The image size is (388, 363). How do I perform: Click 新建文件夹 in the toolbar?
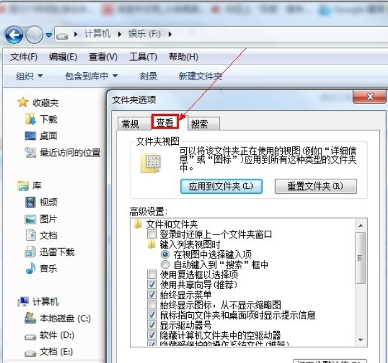coord(201,76)
